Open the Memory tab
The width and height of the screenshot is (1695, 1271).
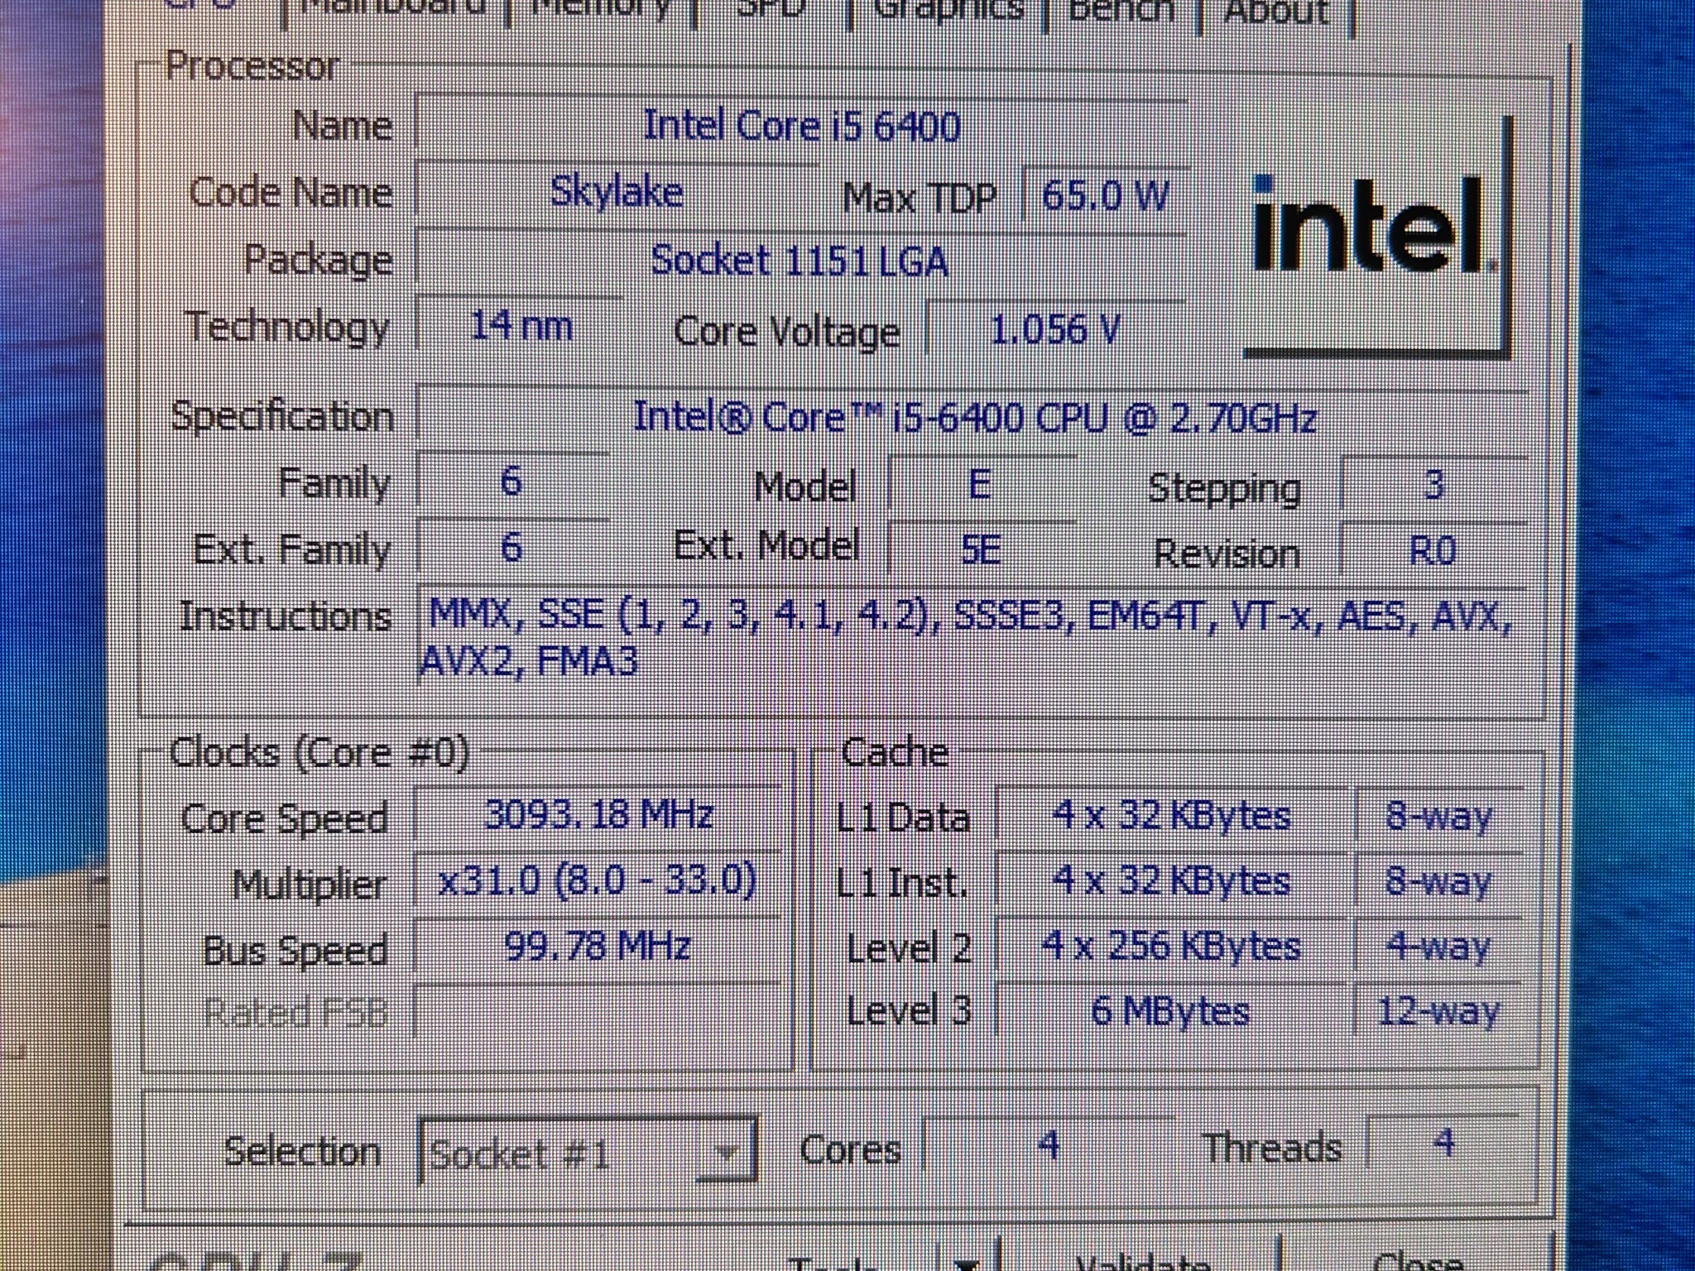[x=601, y=10]
